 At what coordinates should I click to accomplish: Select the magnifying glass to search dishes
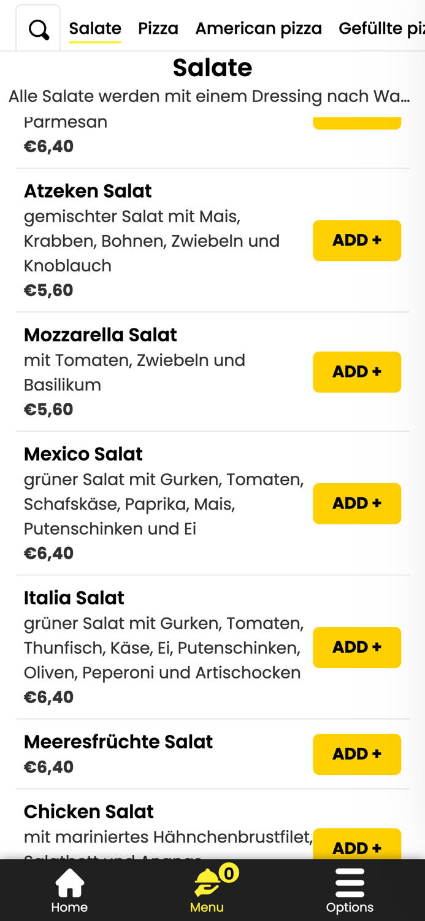pyautogui.click(x=38, y=28)
